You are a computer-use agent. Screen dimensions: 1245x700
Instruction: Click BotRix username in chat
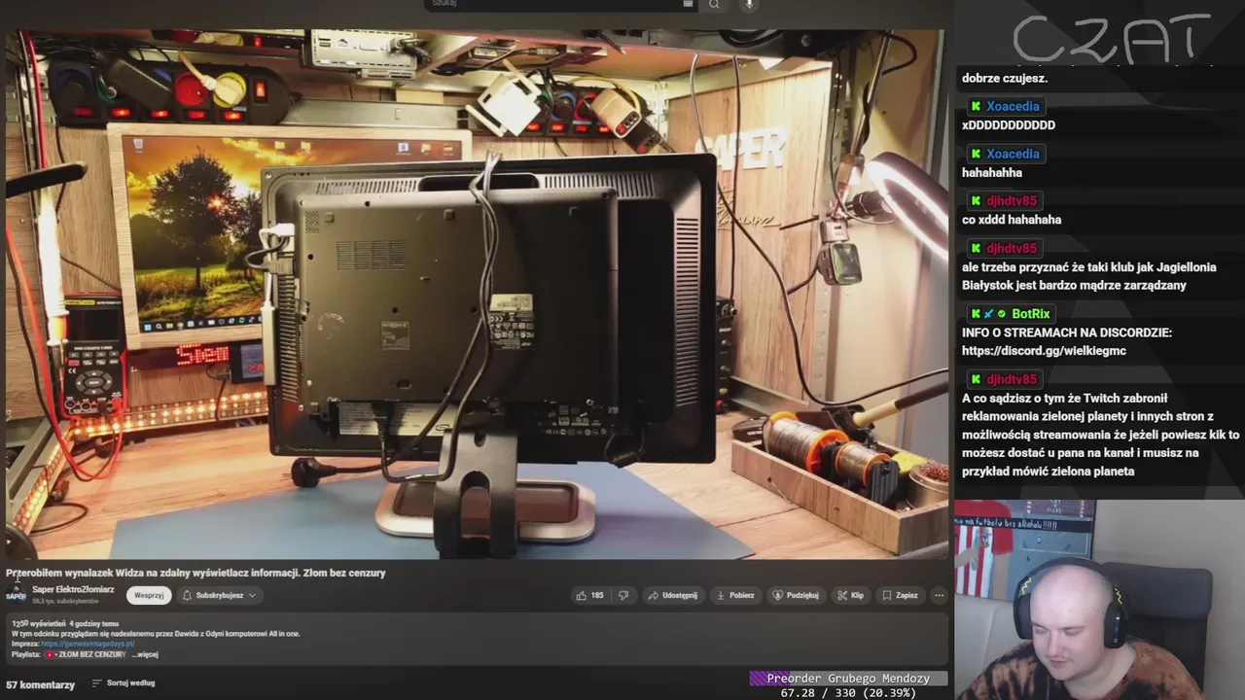click(x=1030, y=314)
